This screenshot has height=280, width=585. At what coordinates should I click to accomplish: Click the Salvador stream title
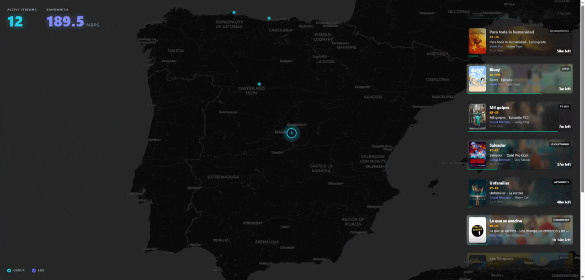click(x=498, y=145)
